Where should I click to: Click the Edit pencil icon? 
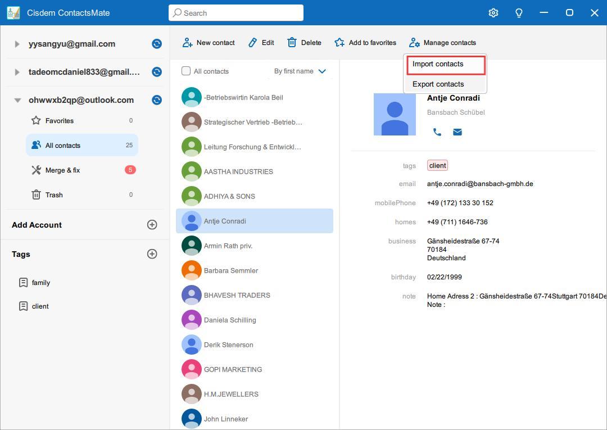tap(252, 42)
